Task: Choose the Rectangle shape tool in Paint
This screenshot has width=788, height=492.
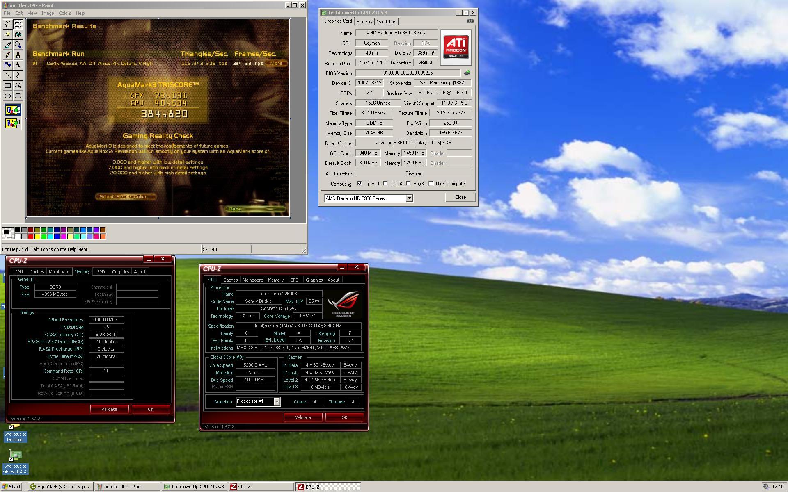Action: 8,86
